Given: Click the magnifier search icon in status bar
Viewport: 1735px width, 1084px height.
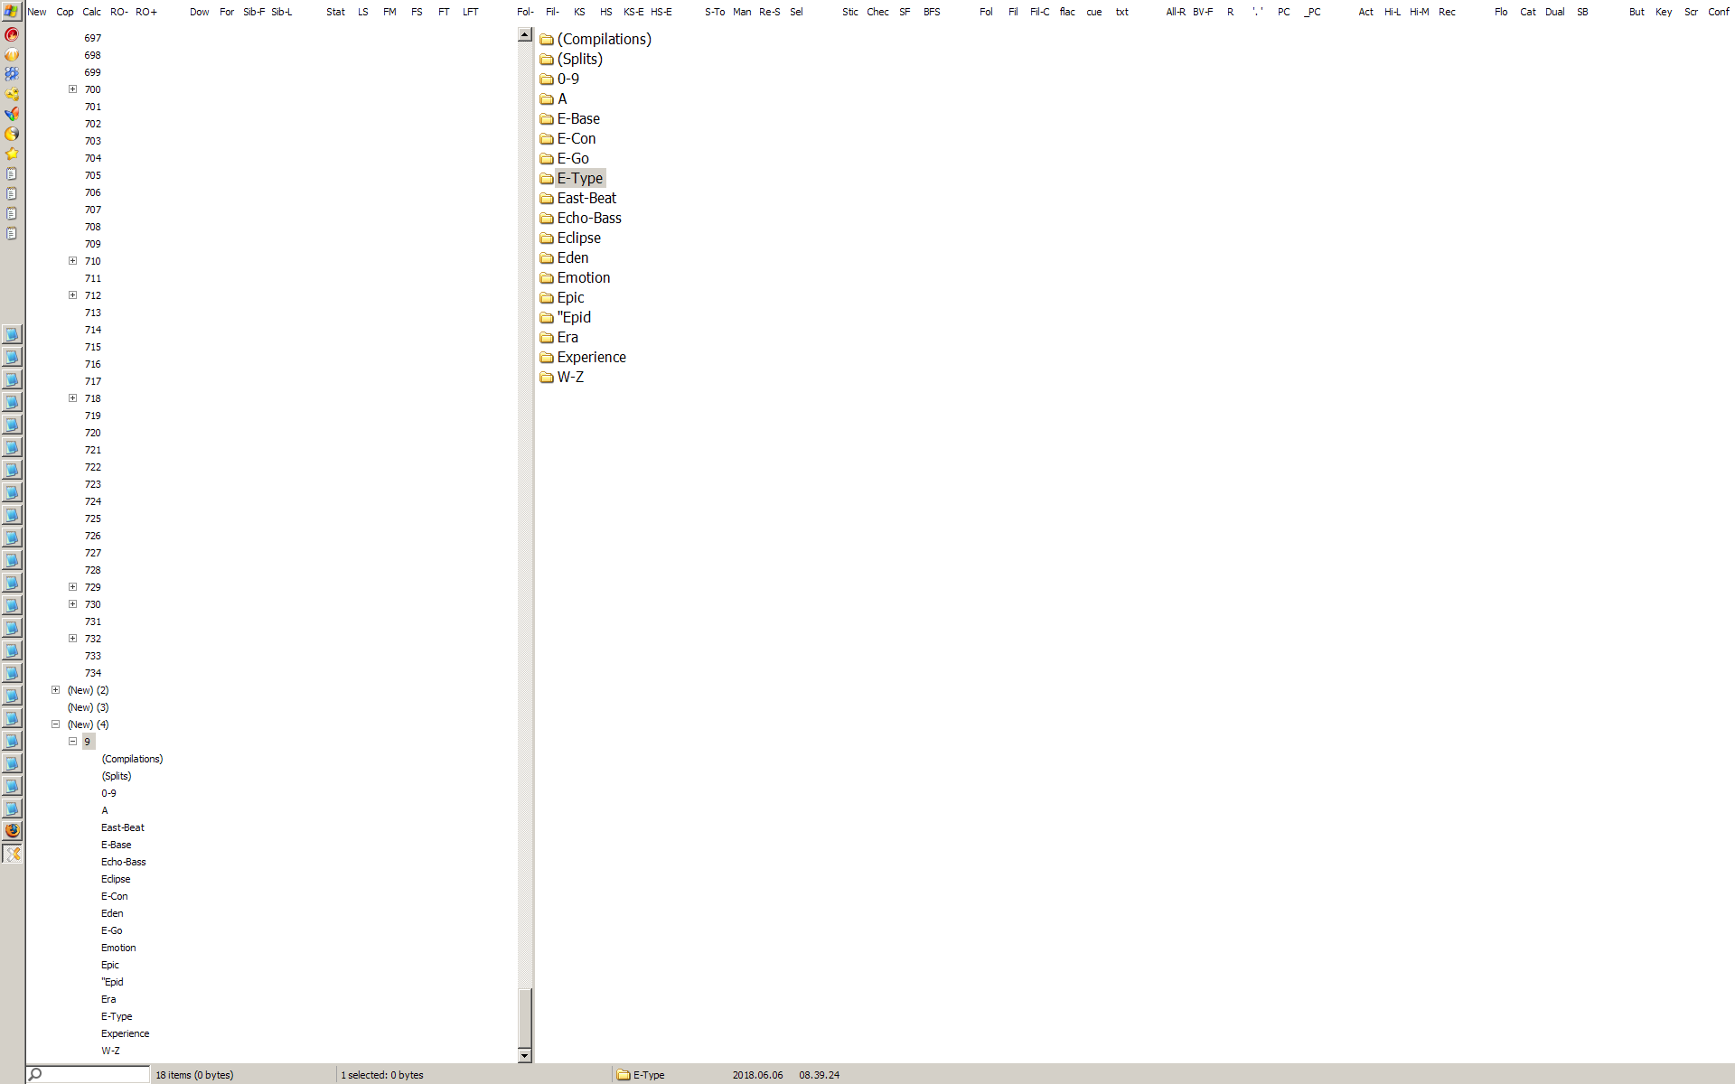Looking at the screenshot, I should [x=35, y=1075].
